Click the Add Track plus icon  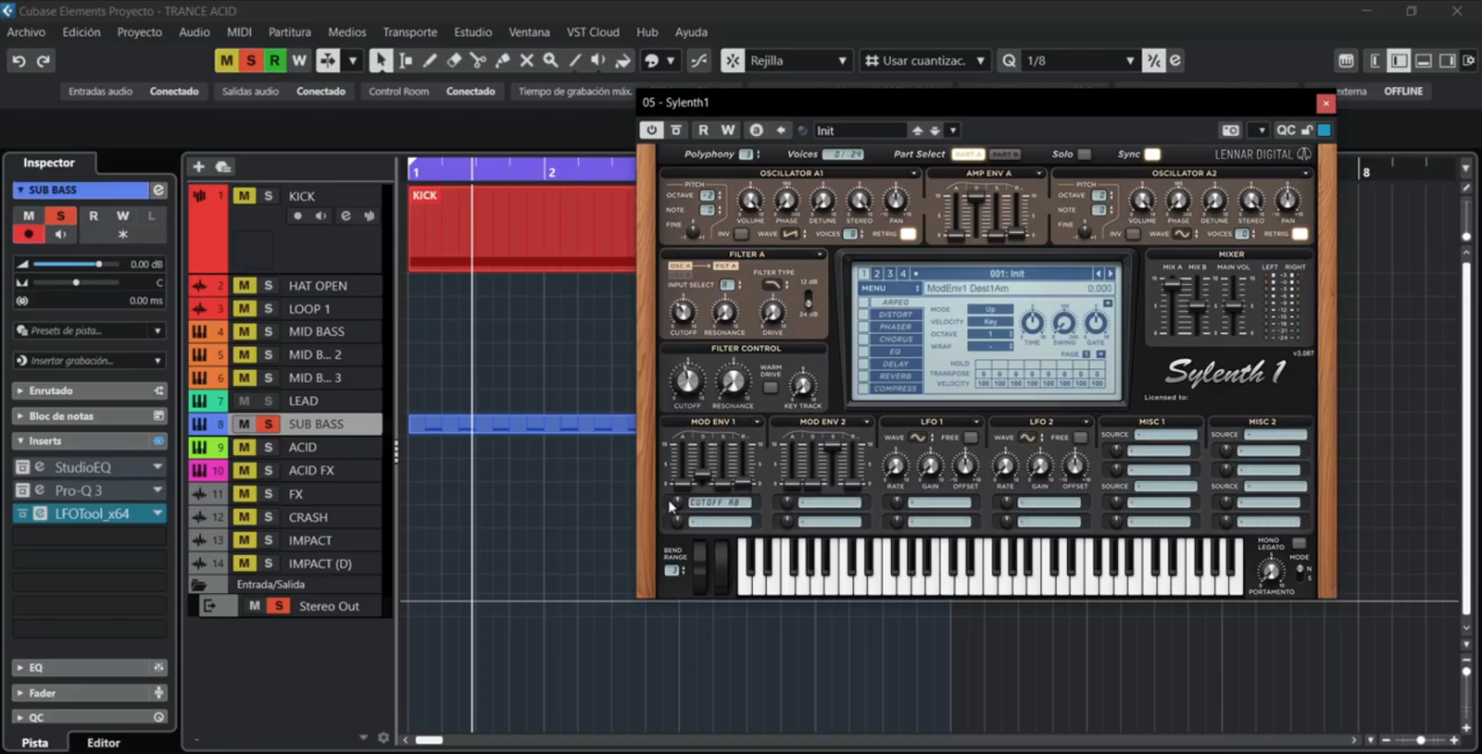point(198,167)
